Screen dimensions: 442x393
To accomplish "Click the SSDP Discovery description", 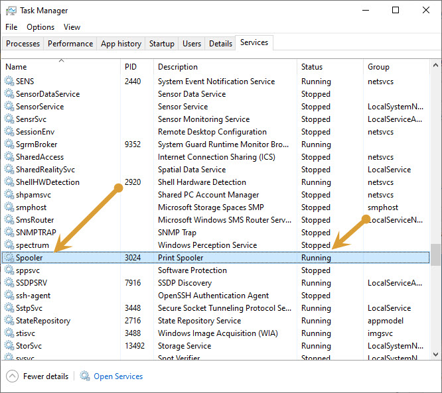I will click(184, 282).
